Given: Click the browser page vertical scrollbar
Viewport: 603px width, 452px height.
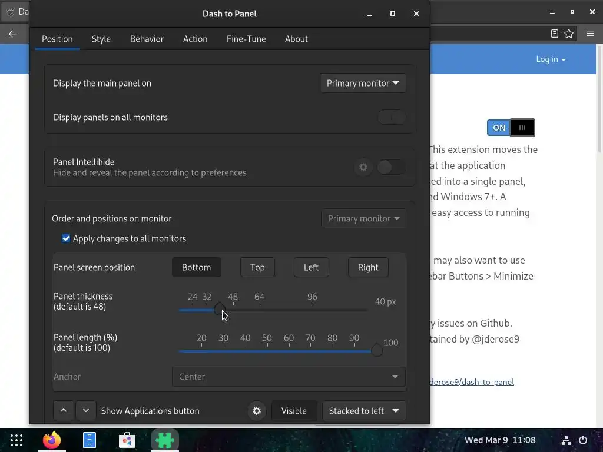Looking at the screenshot, I should (599, 100).
